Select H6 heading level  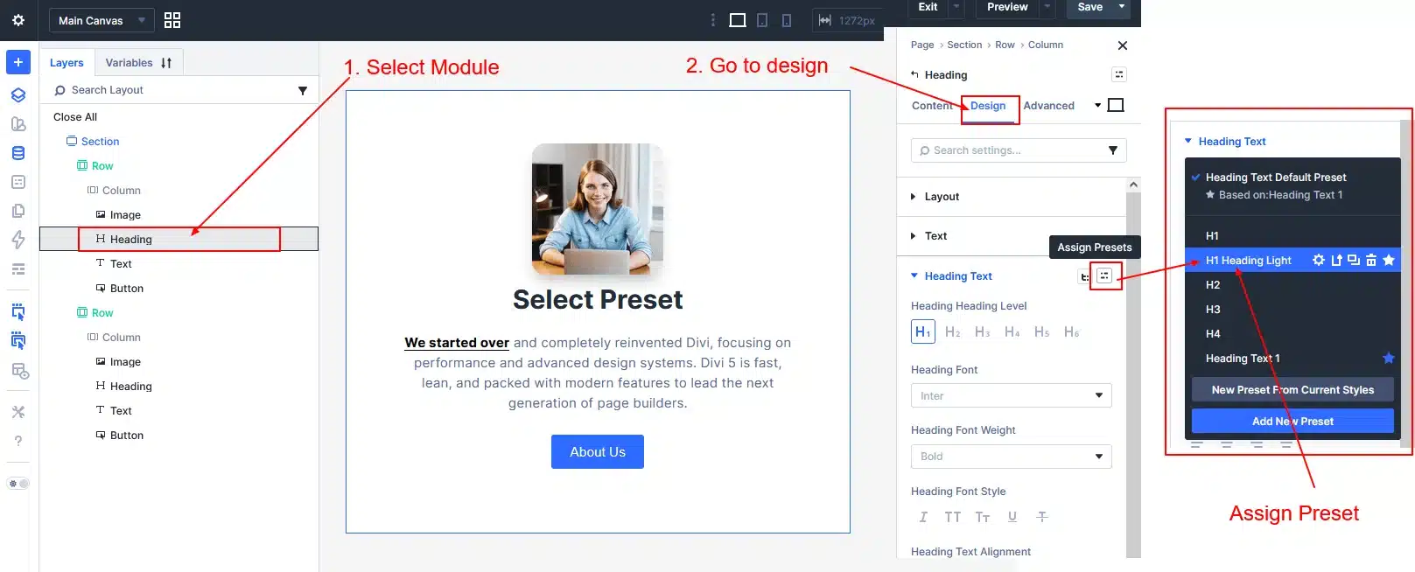pyautogui.click(x=1072, y=331)
